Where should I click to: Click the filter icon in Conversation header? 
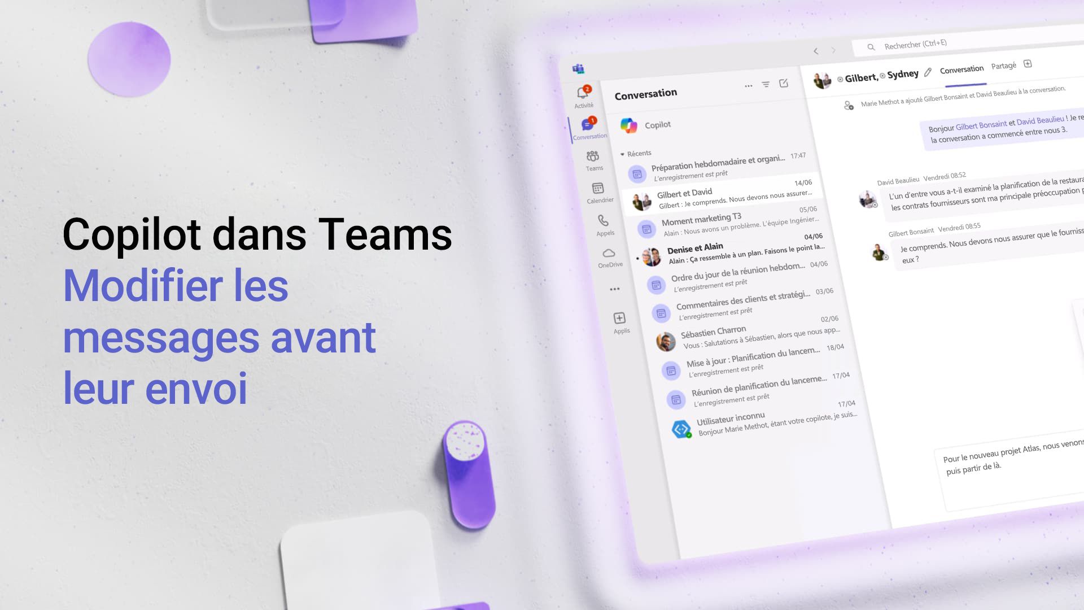(x=766, y=84)
